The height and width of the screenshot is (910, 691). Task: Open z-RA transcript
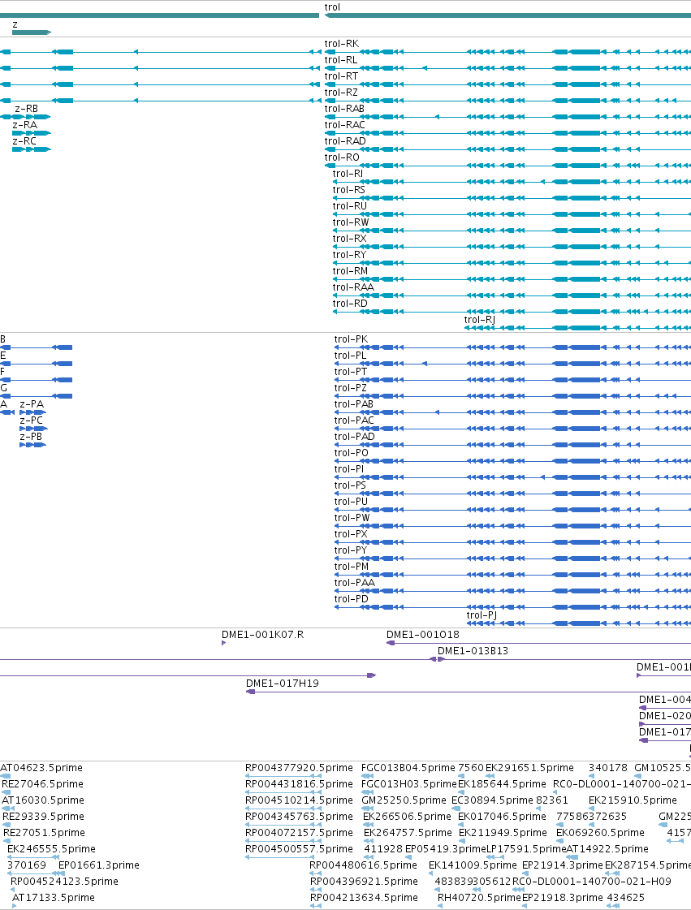(24, 125)
